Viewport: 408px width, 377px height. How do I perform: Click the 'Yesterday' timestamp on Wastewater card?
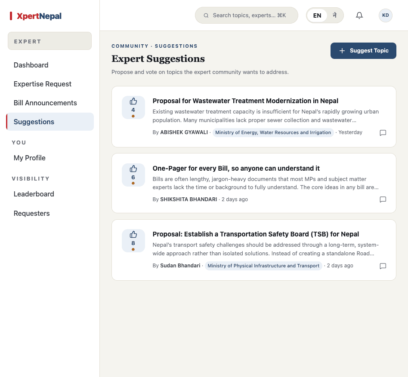[350, 132]
